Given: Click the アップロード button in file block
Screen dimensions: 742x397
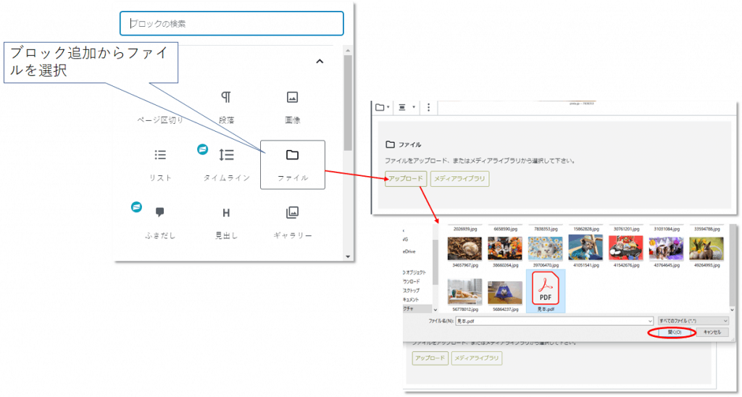Looking at the screenshot, I should (405, 178).
